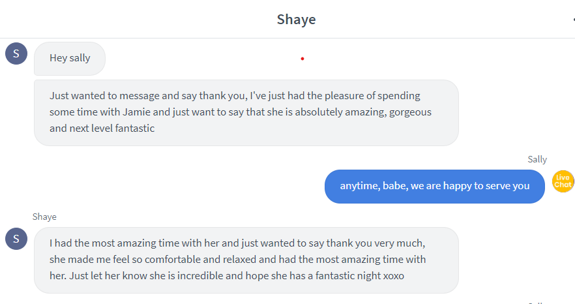Select the blue "anytime, babe" reply bubble
575x304 pixels.
[x=435, y=187]
